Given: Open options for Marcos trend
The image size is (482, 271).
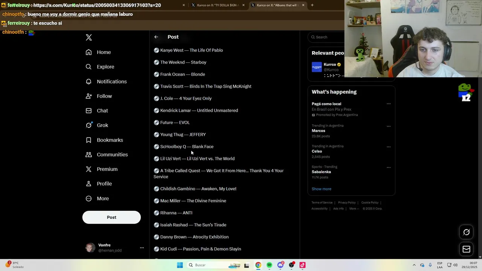Looking at the screenshot, I should pyautogui.click(x=389, y=126).
